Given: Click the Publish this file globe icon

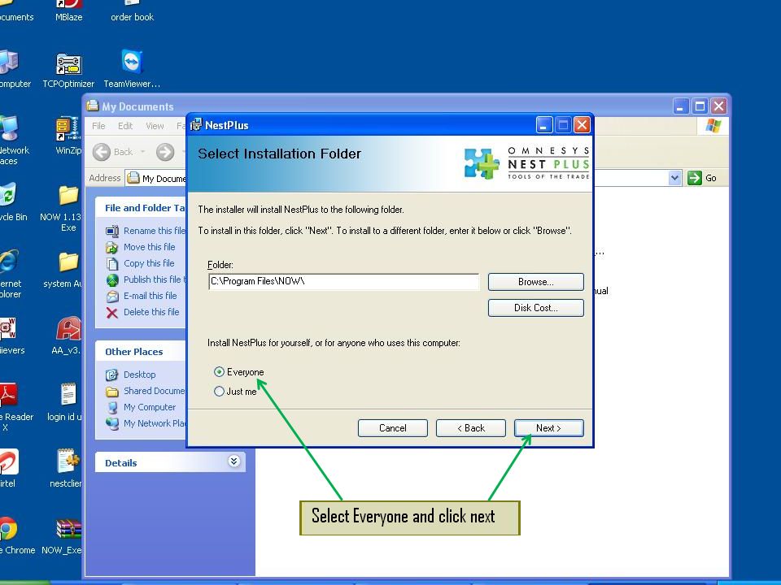Looking at the screenshot, I should point(112,280).
